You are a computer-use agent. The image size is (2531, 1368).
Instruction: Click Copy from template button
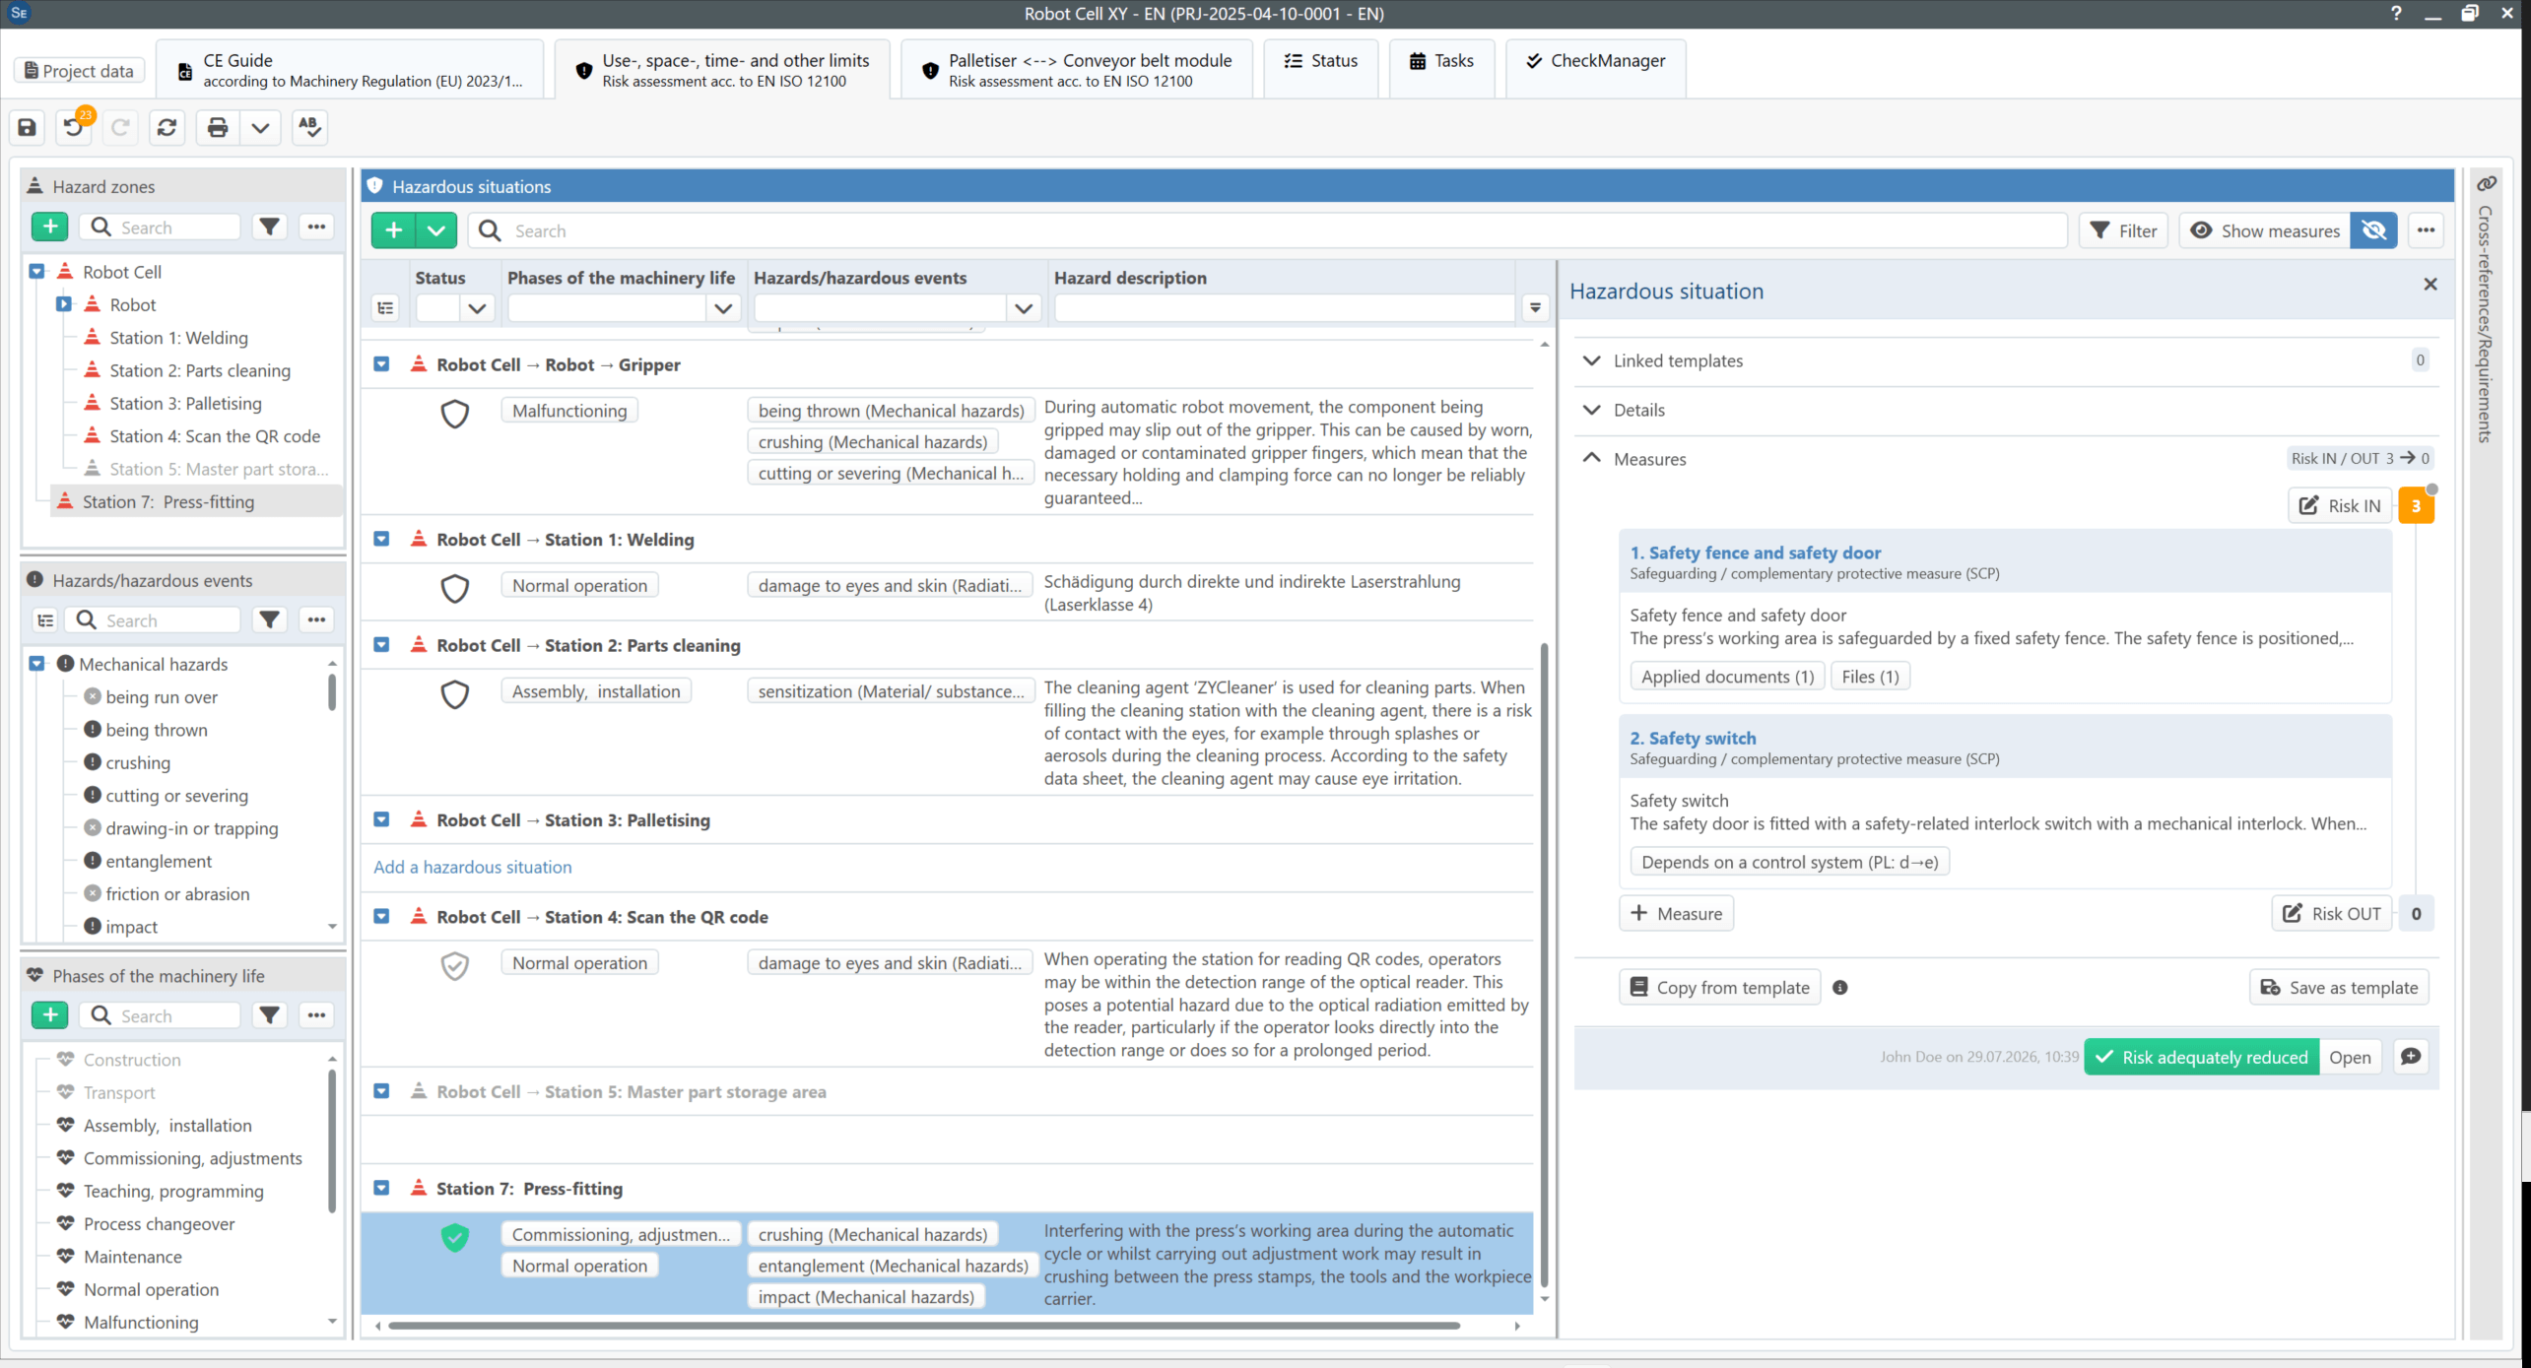point(1719,988)
